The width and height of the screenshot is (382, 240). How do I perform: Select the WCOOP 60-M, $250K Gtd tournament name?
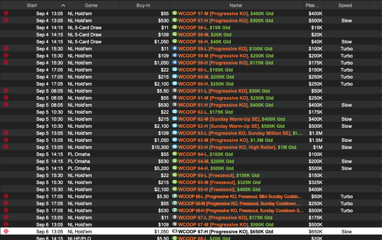pyautogui.click(x=206, y=77)
